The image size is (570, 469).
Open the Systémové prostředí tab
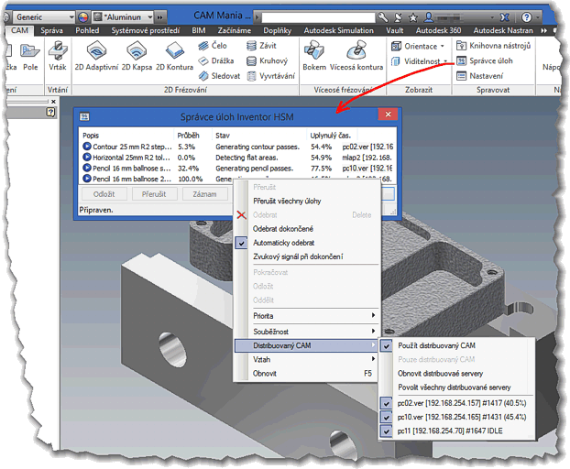pyautogui.click(x=146, y=30)
